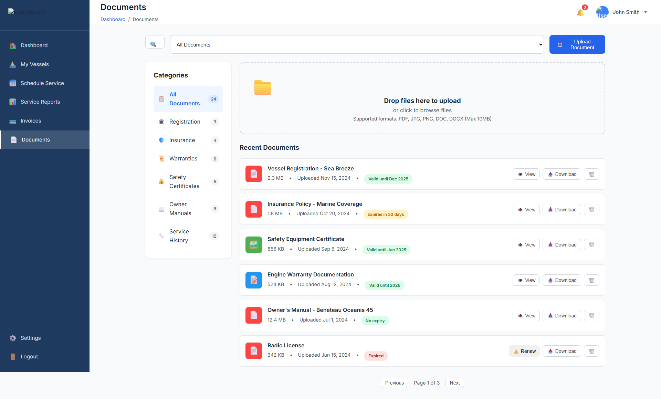Open Service Reports in the sidebar
661x399 pixels.
pos(40,102)
